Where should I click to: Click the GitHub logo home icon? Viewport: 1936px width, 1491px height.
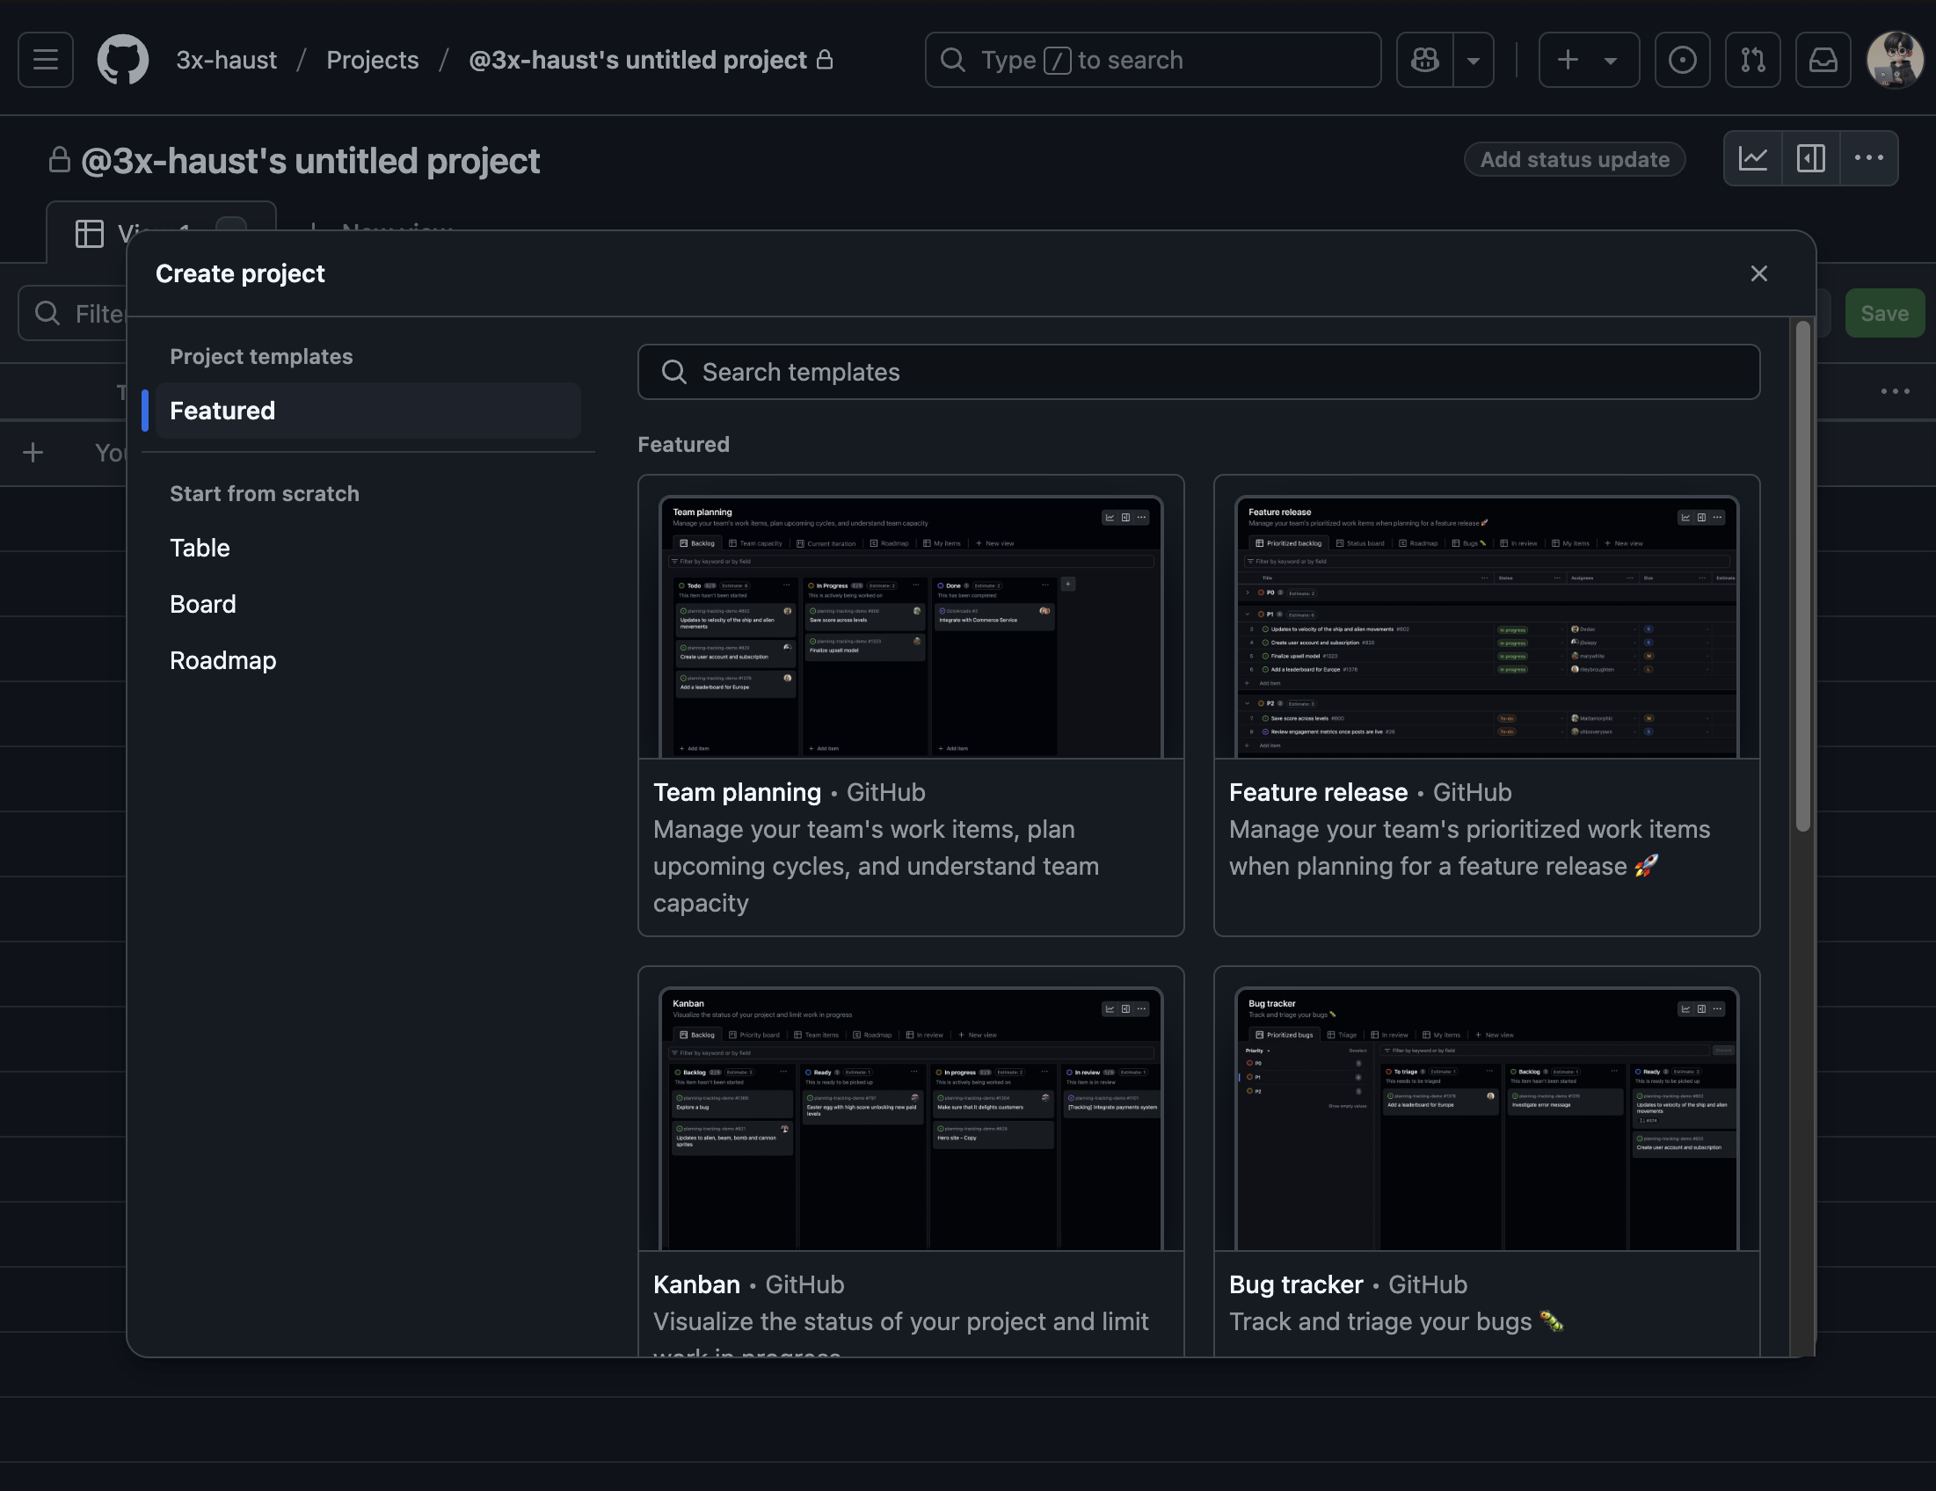(x=122, y=60)
